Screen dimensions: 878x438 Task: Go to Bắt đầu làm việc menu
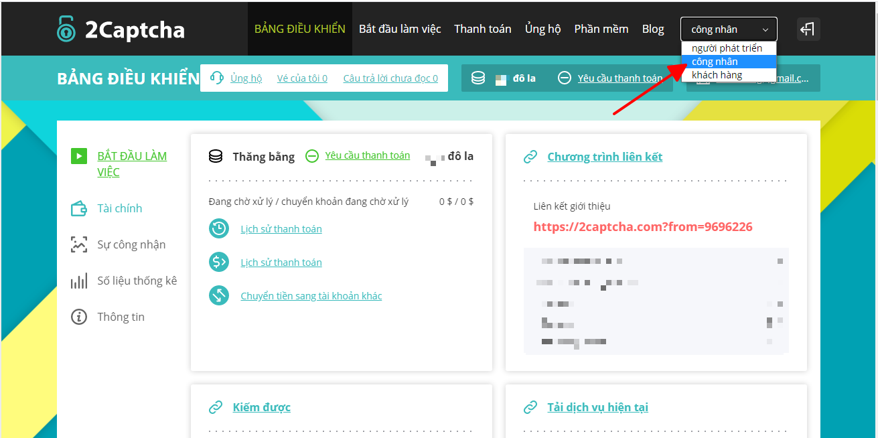pos(400,29)
